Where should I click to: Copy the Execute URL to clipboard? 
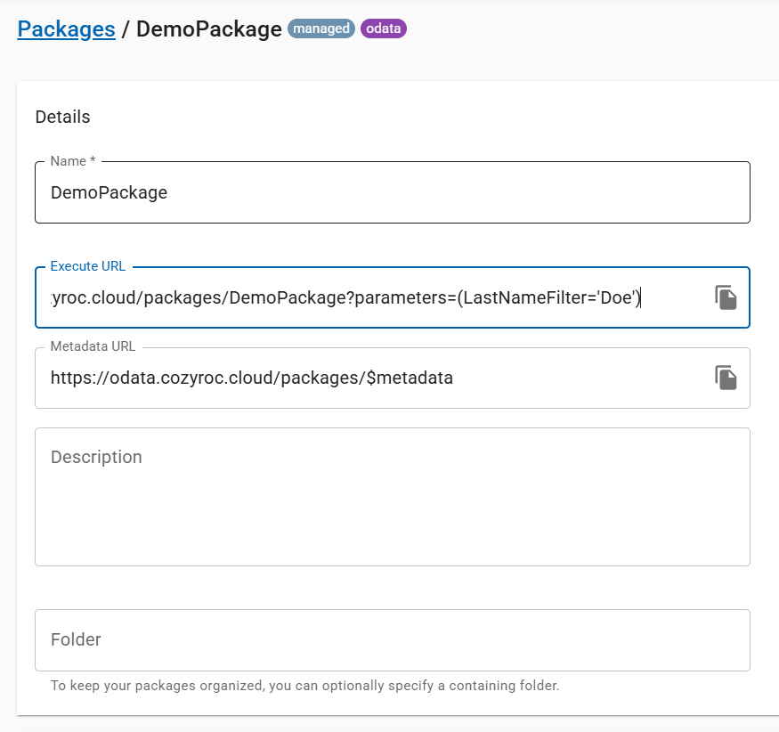tap(726, 297)
